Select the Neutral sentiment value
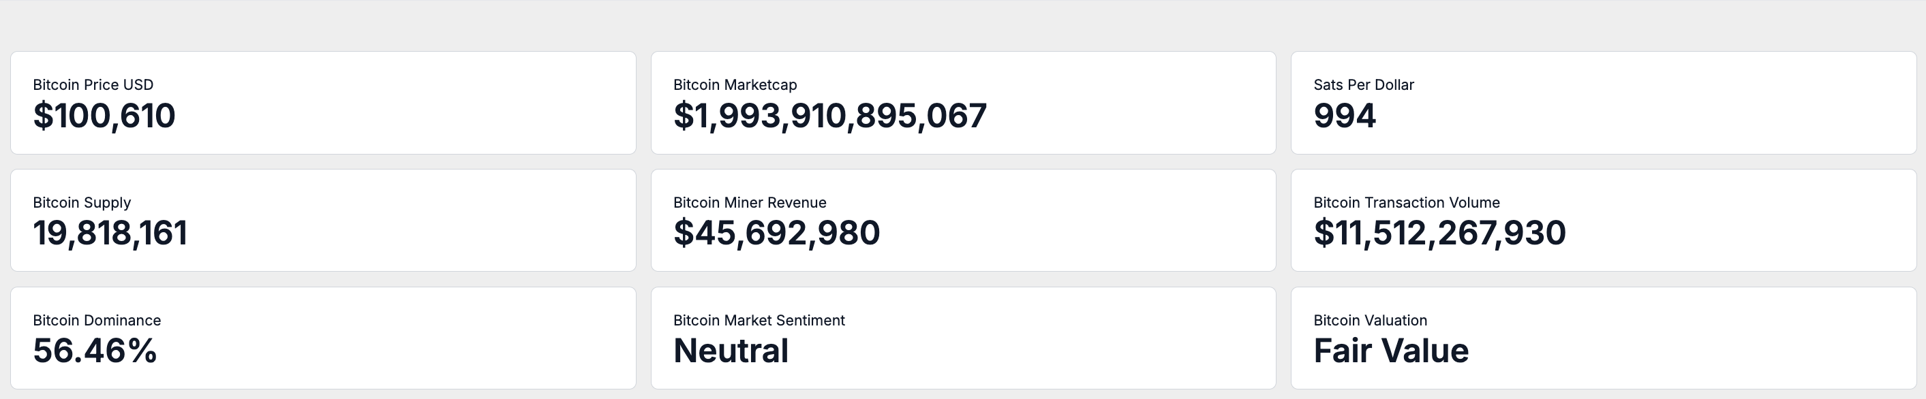 pos(731,351)
